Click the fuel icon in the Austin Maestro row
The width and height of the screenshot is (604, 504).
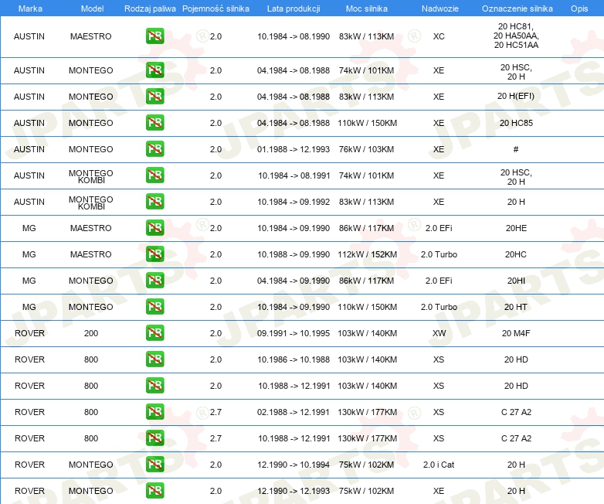pos(154,36)
